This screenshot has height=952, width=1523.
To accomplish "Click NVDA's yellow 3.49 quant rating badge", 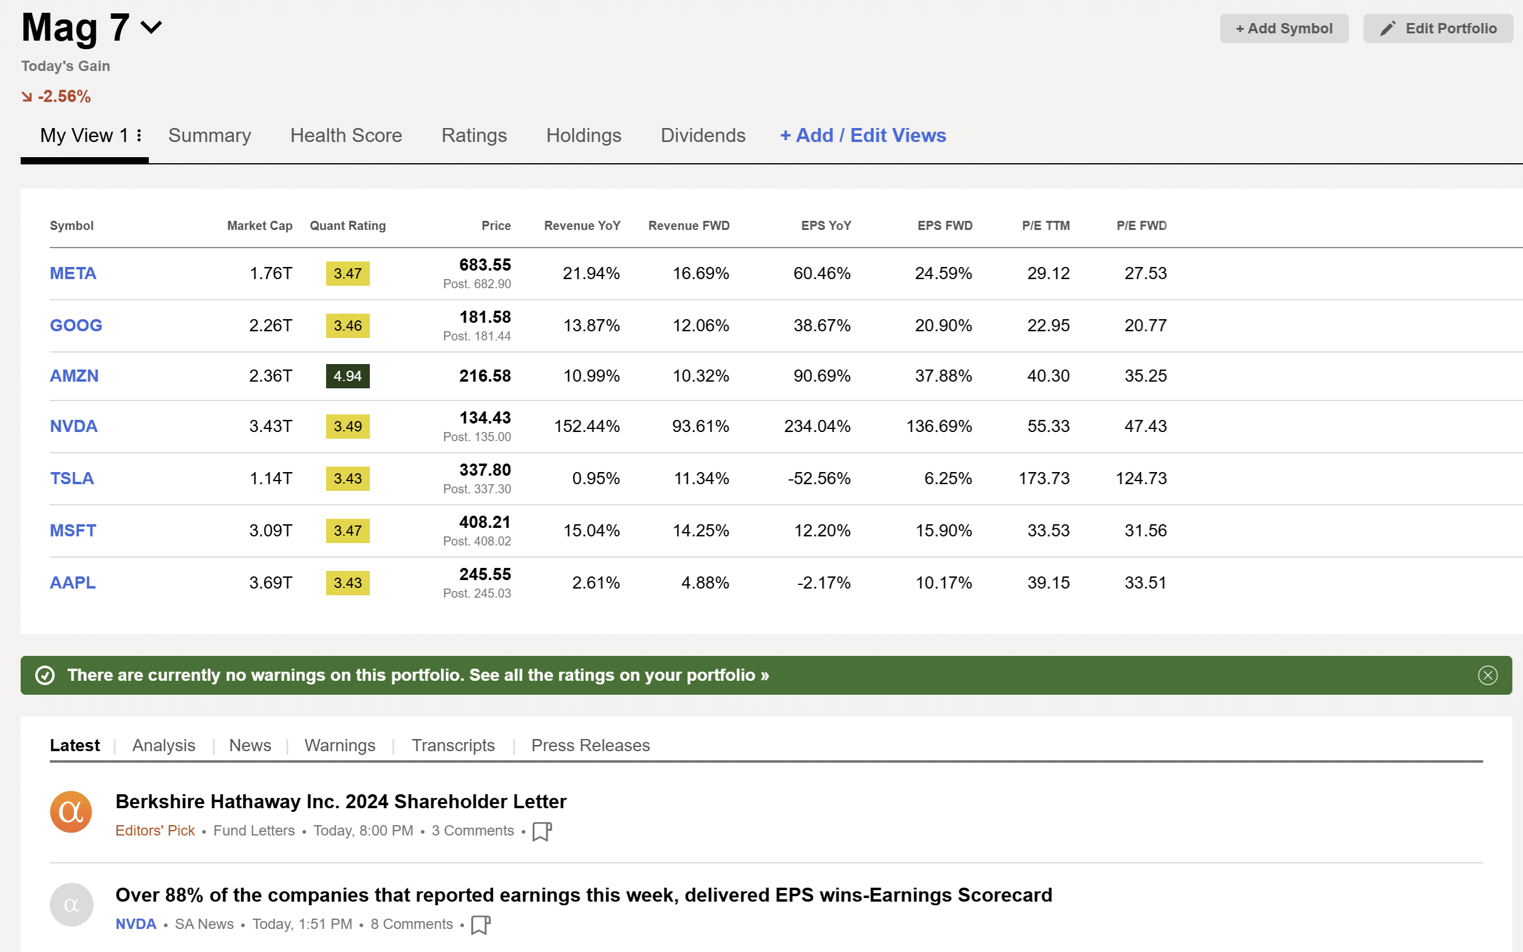I will [348, 427].
